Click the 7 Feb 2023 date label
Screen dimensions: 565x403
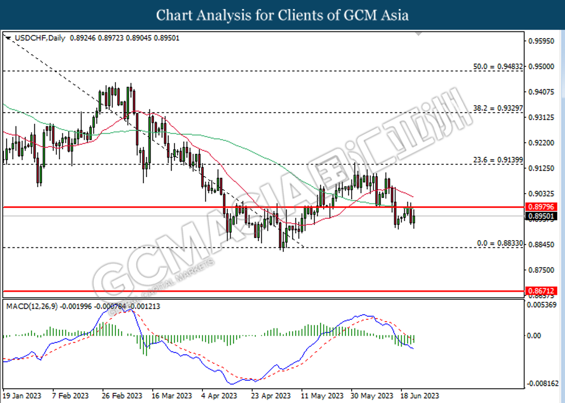coord(70,396)
